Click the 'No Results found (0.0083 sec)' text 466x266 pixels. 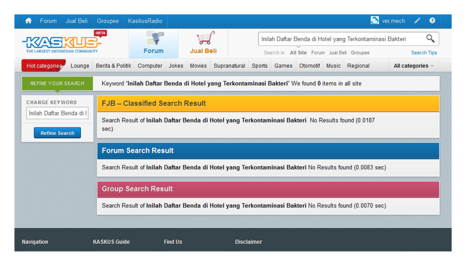347,168
